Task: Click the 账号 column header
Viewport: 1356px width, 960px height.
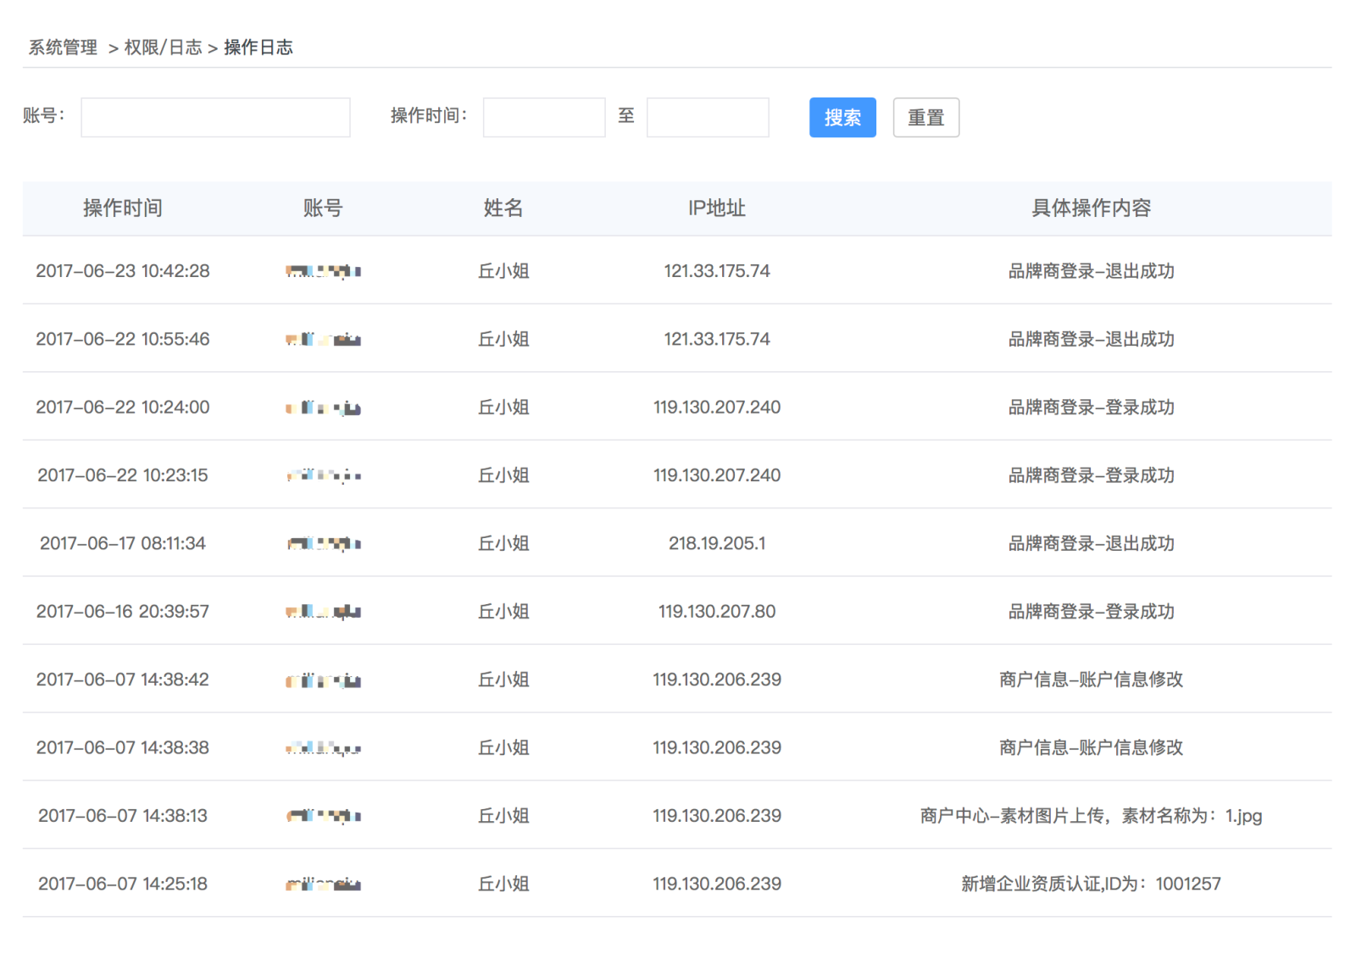Action: 323,208
